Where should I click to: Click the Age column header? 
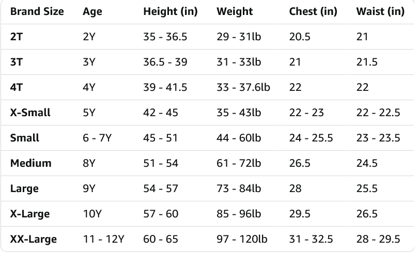coord(92,11)
